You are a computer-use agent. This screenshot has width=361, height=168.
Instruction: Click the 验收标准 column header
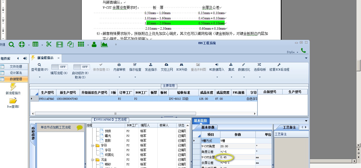[184, 92]
